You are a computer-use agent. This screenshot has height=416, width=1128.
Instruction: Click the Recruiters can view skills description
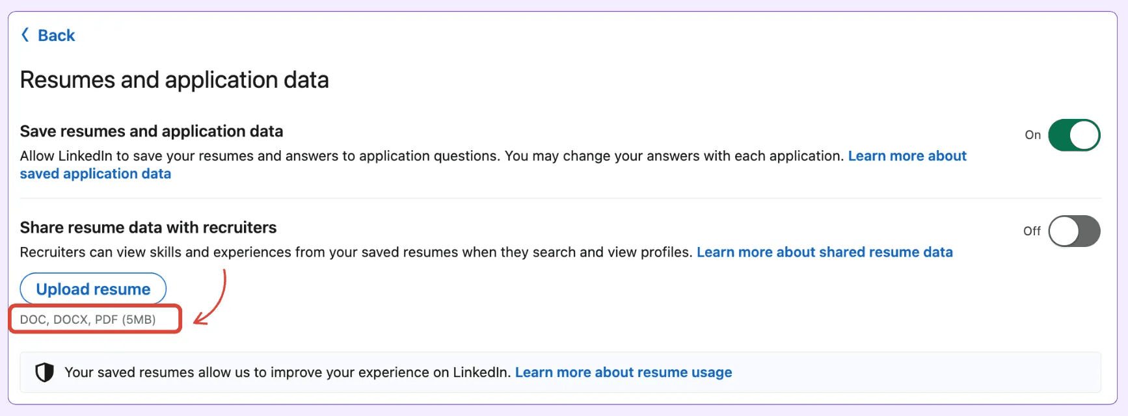point(356,252)
